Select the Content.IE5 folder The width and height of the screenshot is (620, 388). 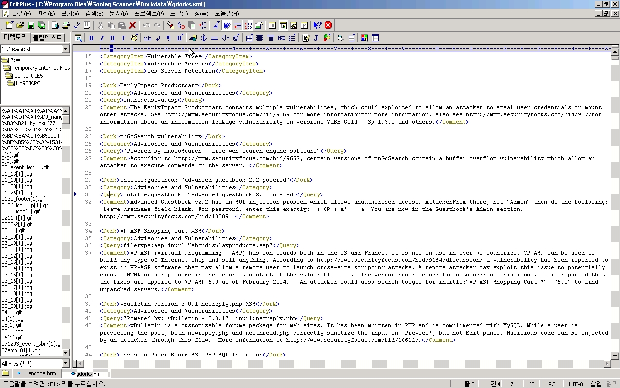click(x=29, y=76)
